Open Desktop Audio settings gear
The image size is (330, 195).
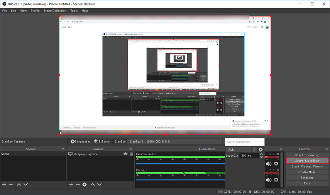276,164
